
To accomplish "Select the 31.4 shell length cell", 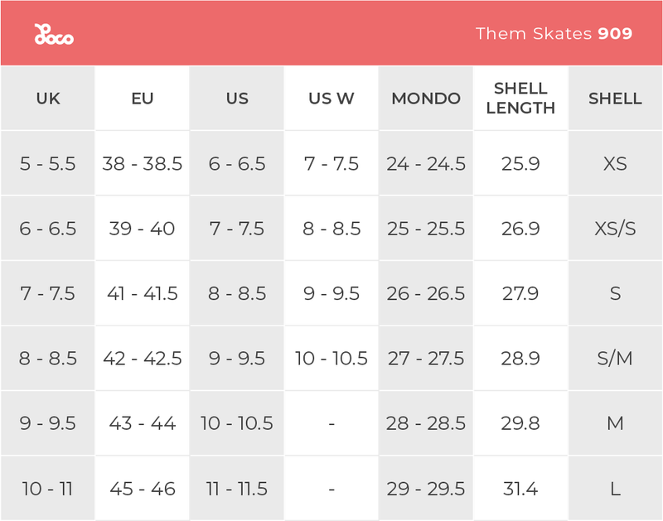I will (520, 489).
